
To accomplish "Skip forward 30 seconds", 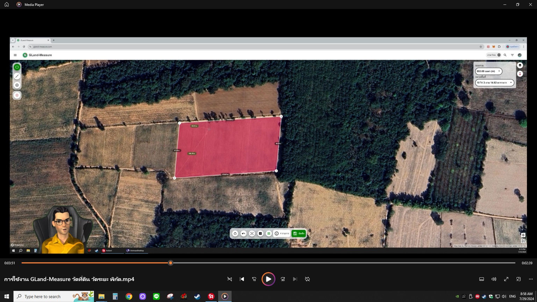I will tap(282, 279).
